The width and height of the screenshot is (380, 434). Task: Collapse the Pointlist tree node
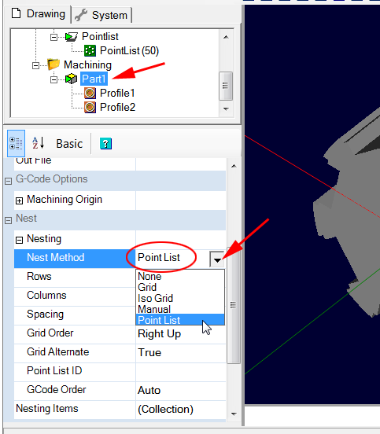pyautogui.click(x=53, y=37)
